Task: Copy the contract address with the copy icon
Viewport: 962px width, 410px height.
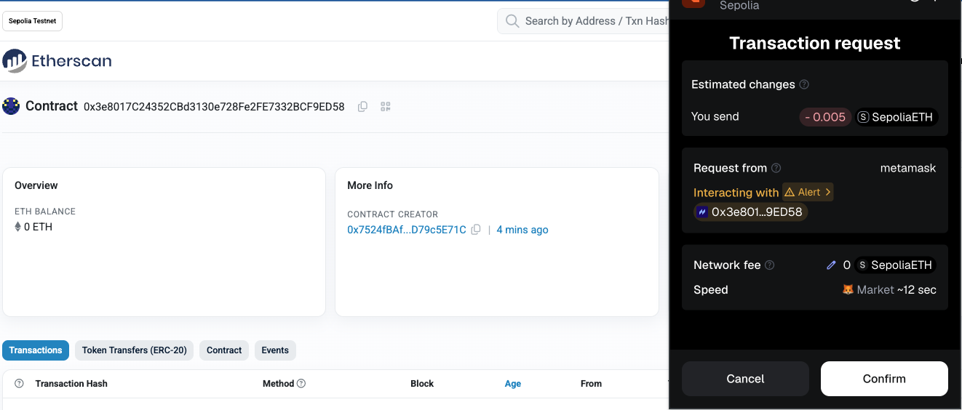Action: (362, 107)
